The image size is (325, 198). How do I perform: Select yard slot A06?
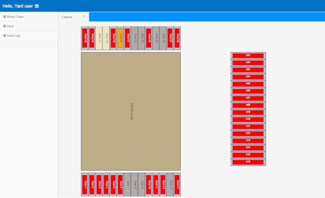tap(248, 91)
